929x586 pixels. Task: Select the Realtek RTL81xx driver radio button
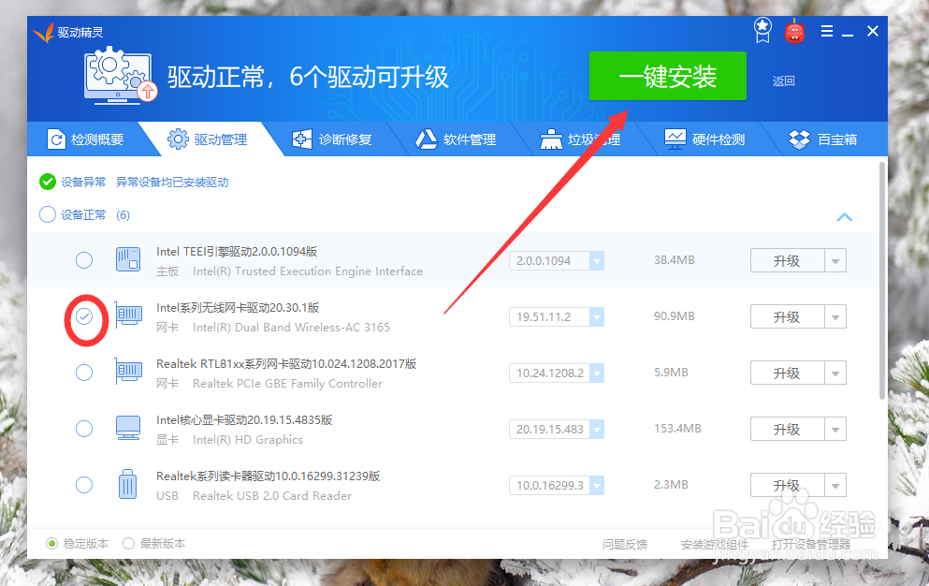click(83, 373)
